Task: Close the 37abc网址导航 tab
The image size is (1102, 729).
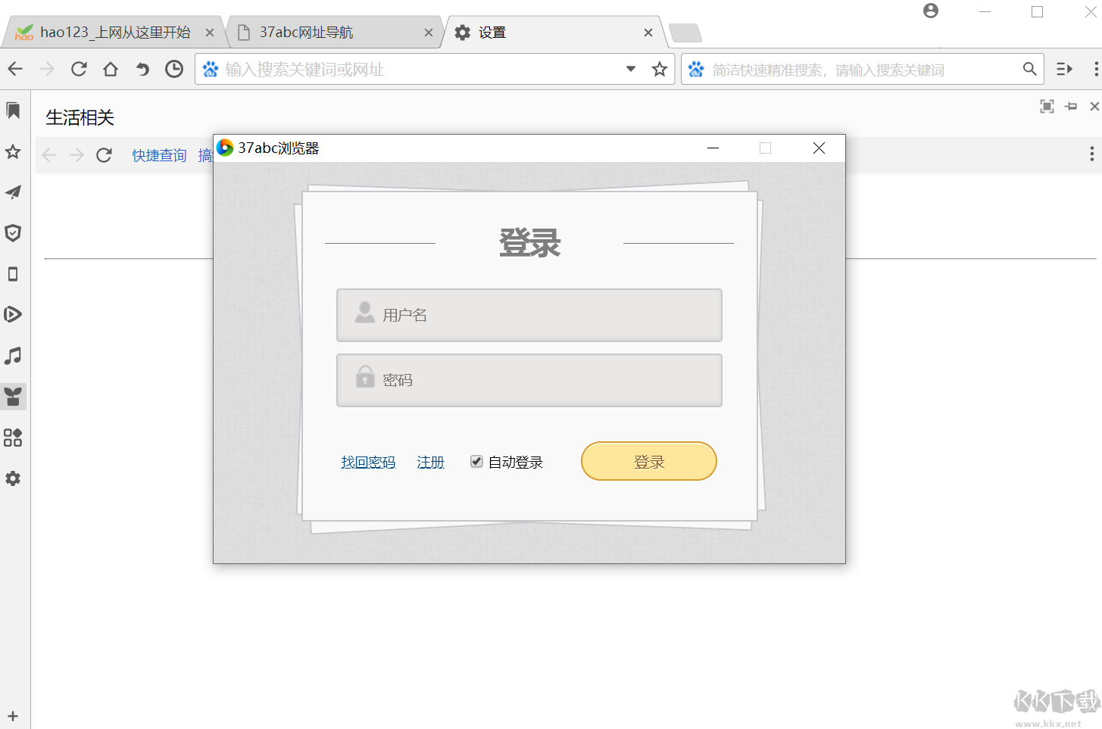Action: pos(429,33)
